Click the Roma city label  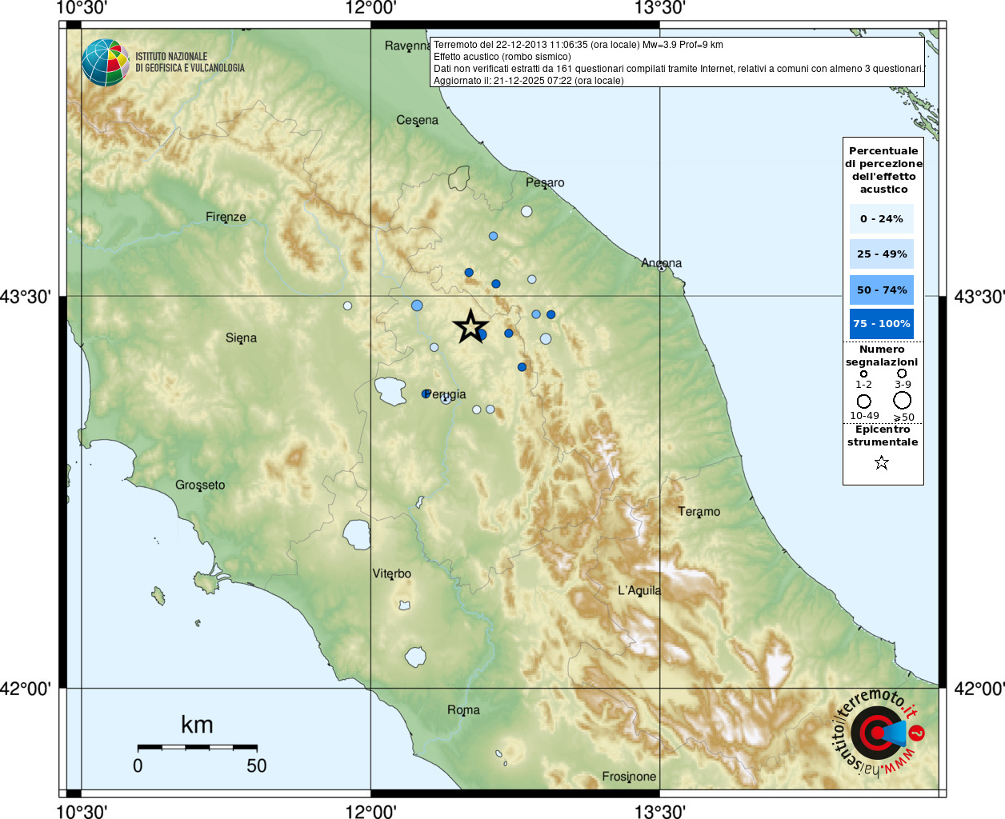(x=464, y=709)
